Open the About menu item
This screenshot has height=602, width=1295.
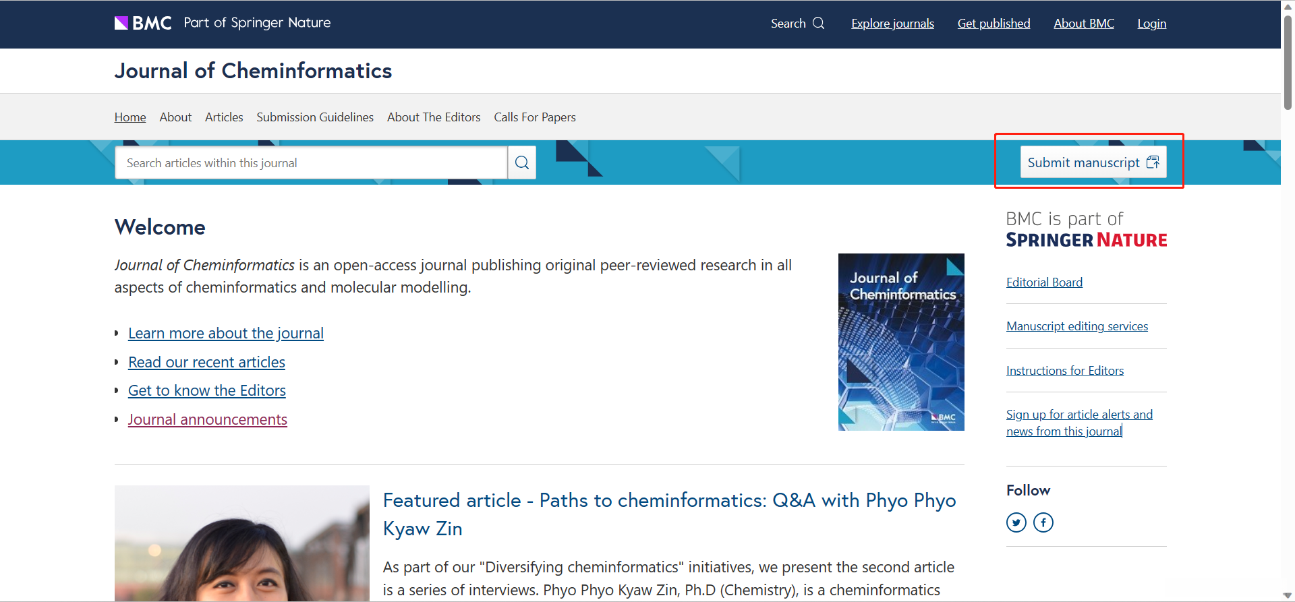175,117
